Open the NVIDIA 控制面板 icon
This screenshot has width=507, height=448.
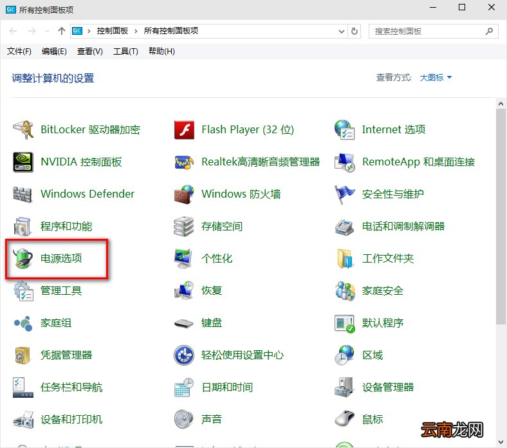tap(23, 162)
